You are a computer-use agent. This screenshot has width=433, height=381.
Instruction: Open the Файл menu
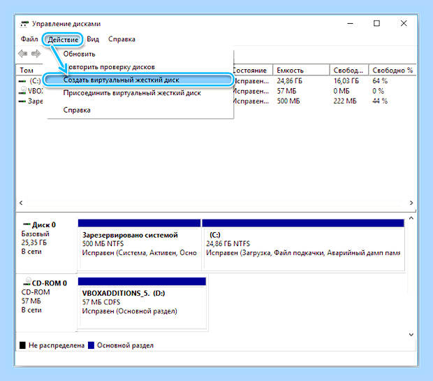pos(29,39)
